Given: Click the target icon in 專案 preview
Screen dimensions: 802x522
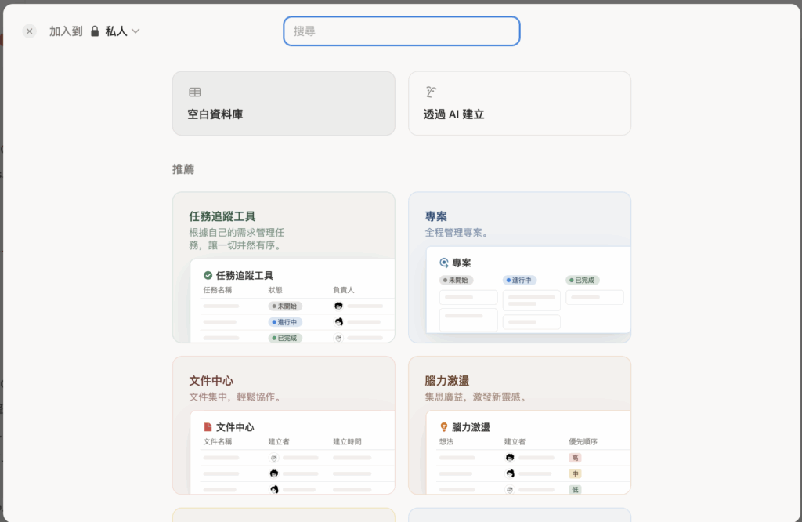Looking at the screenshot, I should [x=444, y=263].
